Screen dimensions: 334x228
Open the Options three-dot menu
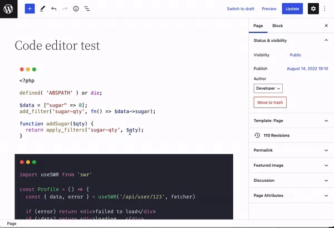click(x=325, y=9)
